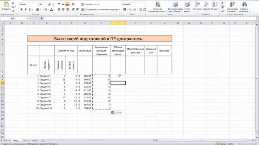Click the zoom out minus button
The width and height of the screenshot is (259, 145).
(x=236, y=144)
